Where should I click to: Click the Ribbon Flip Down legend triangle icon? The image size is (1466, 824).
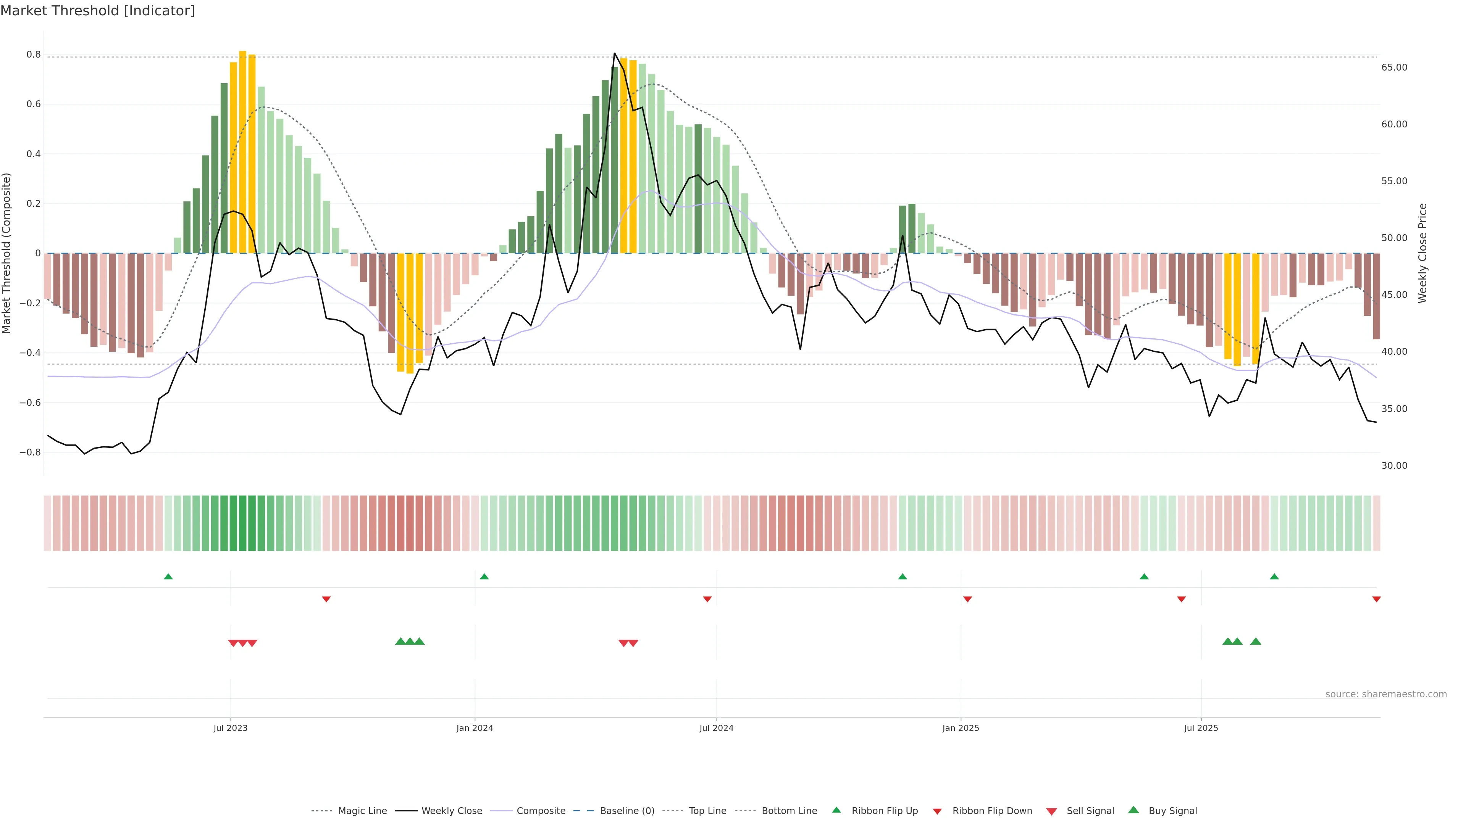click(937, 811)
